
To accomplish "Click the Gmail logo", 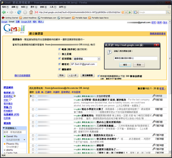I will (x=14, y=29).
